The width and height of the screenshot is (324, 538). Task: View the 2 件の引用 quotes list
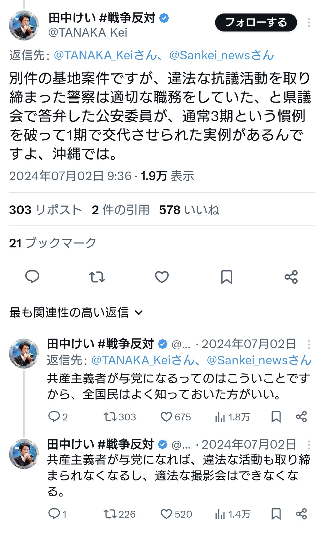click(x=121, y=210)
